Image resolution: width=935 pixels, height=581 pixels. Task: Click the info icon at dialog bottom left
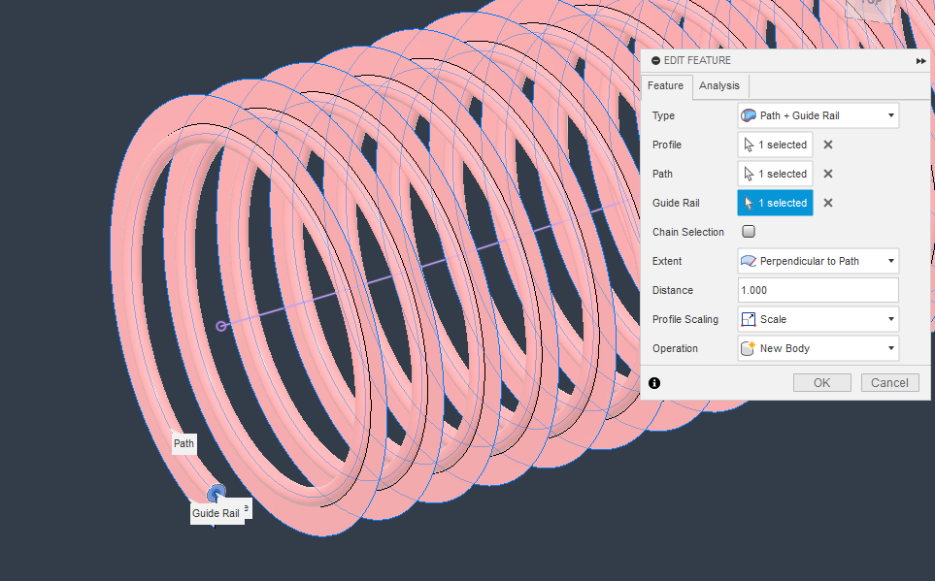coord(654,383)
